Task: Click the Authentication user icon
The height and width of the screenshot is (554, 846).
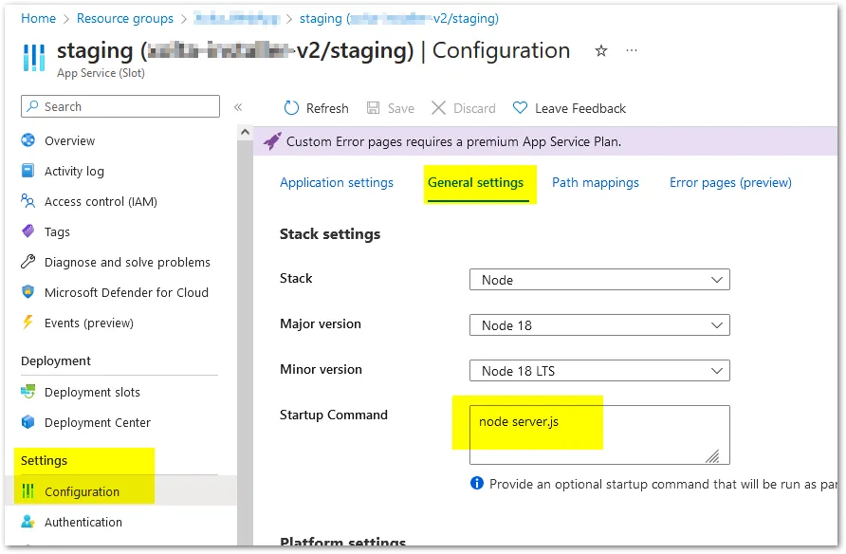Action: (28, 522)
